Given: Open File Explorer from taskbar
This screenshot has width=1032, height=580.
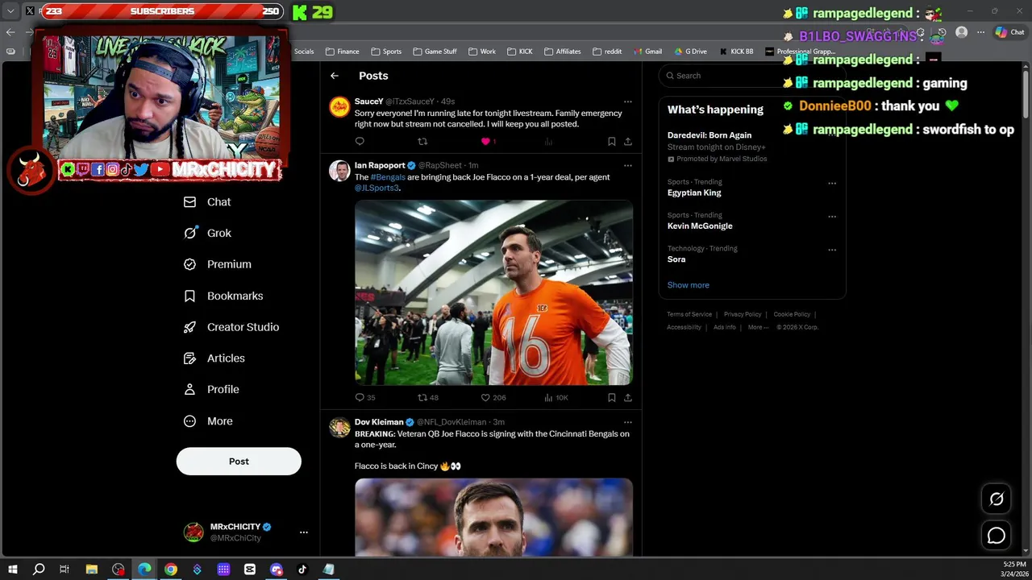Looking at the screenshot, I should pyautogui.click(x=92, y=570).
